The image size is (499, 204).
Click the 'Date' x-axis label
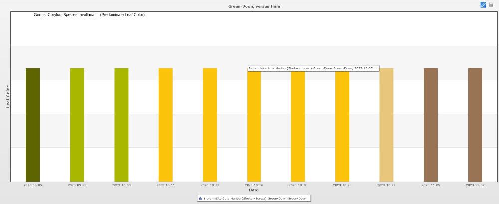click(254, 190)
